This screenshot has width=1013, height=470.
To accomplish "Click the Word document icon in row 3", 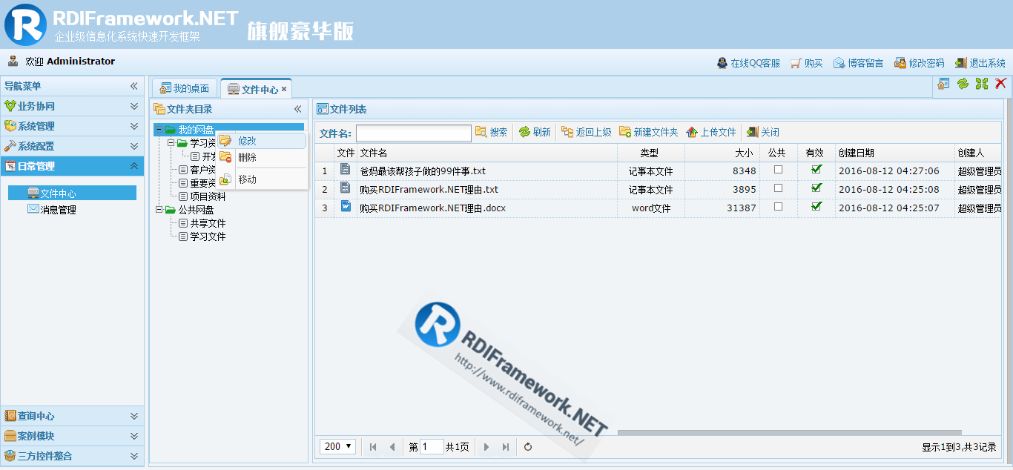I will point(346,206).
